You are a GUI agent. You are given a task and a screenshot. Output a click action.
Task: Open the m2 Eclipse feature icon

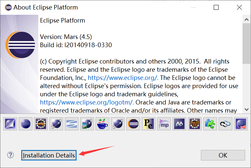[241, 124]
